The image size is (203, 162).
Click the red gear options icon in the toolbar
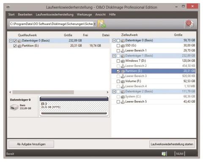189,24
